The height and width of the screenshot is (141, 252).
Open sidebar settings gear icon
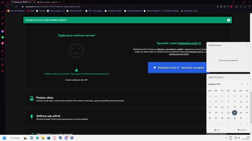[x=3, y=71]
